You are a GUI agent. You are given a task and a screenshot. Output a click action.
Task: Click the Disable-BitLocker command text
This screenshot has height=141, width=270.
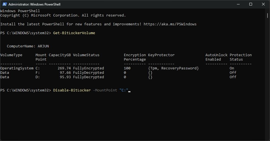[72, 90]
